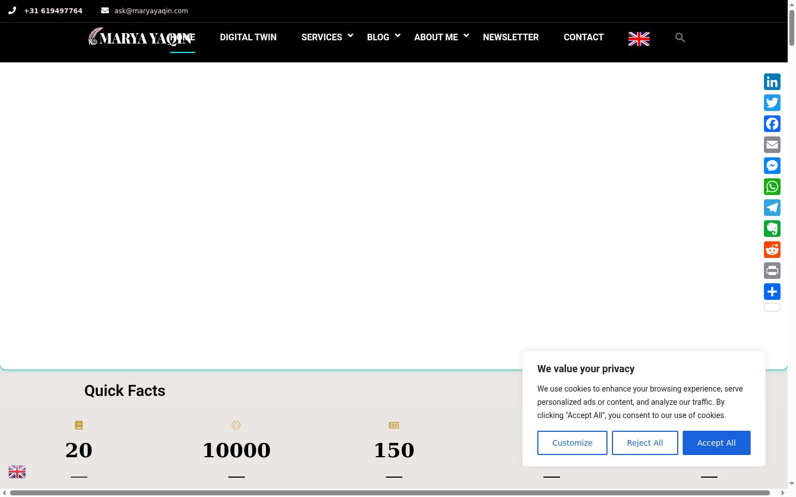Click the vertical scrollbar thumb

(792, 28)
